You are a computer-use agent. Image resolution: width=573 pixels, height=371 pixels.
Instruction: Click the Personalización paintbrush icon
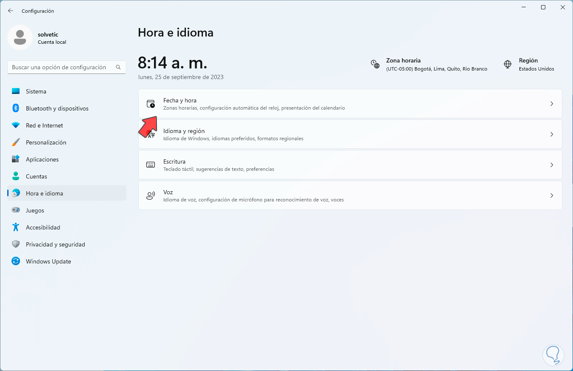coord(16,142)
